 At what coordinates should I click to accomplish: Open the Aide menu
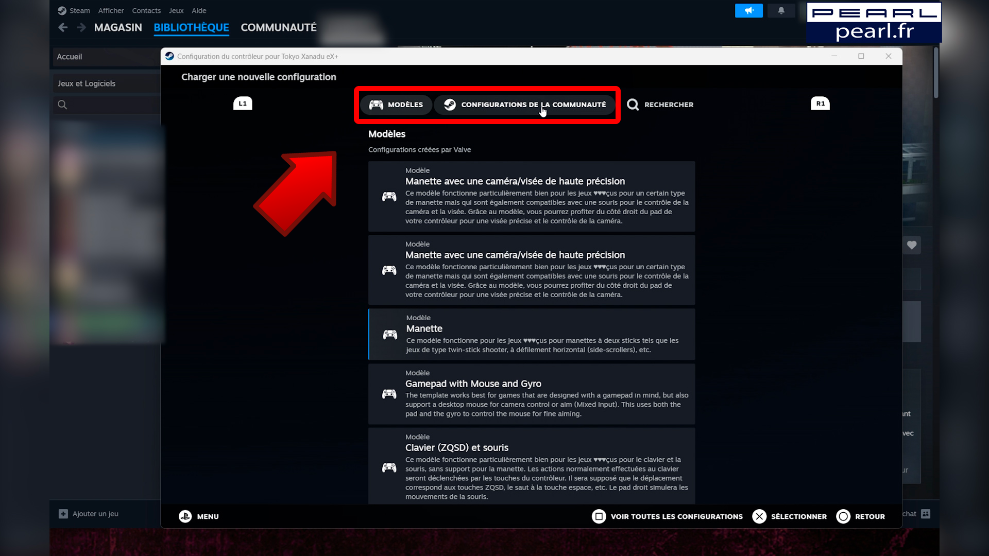coord(198,10)
